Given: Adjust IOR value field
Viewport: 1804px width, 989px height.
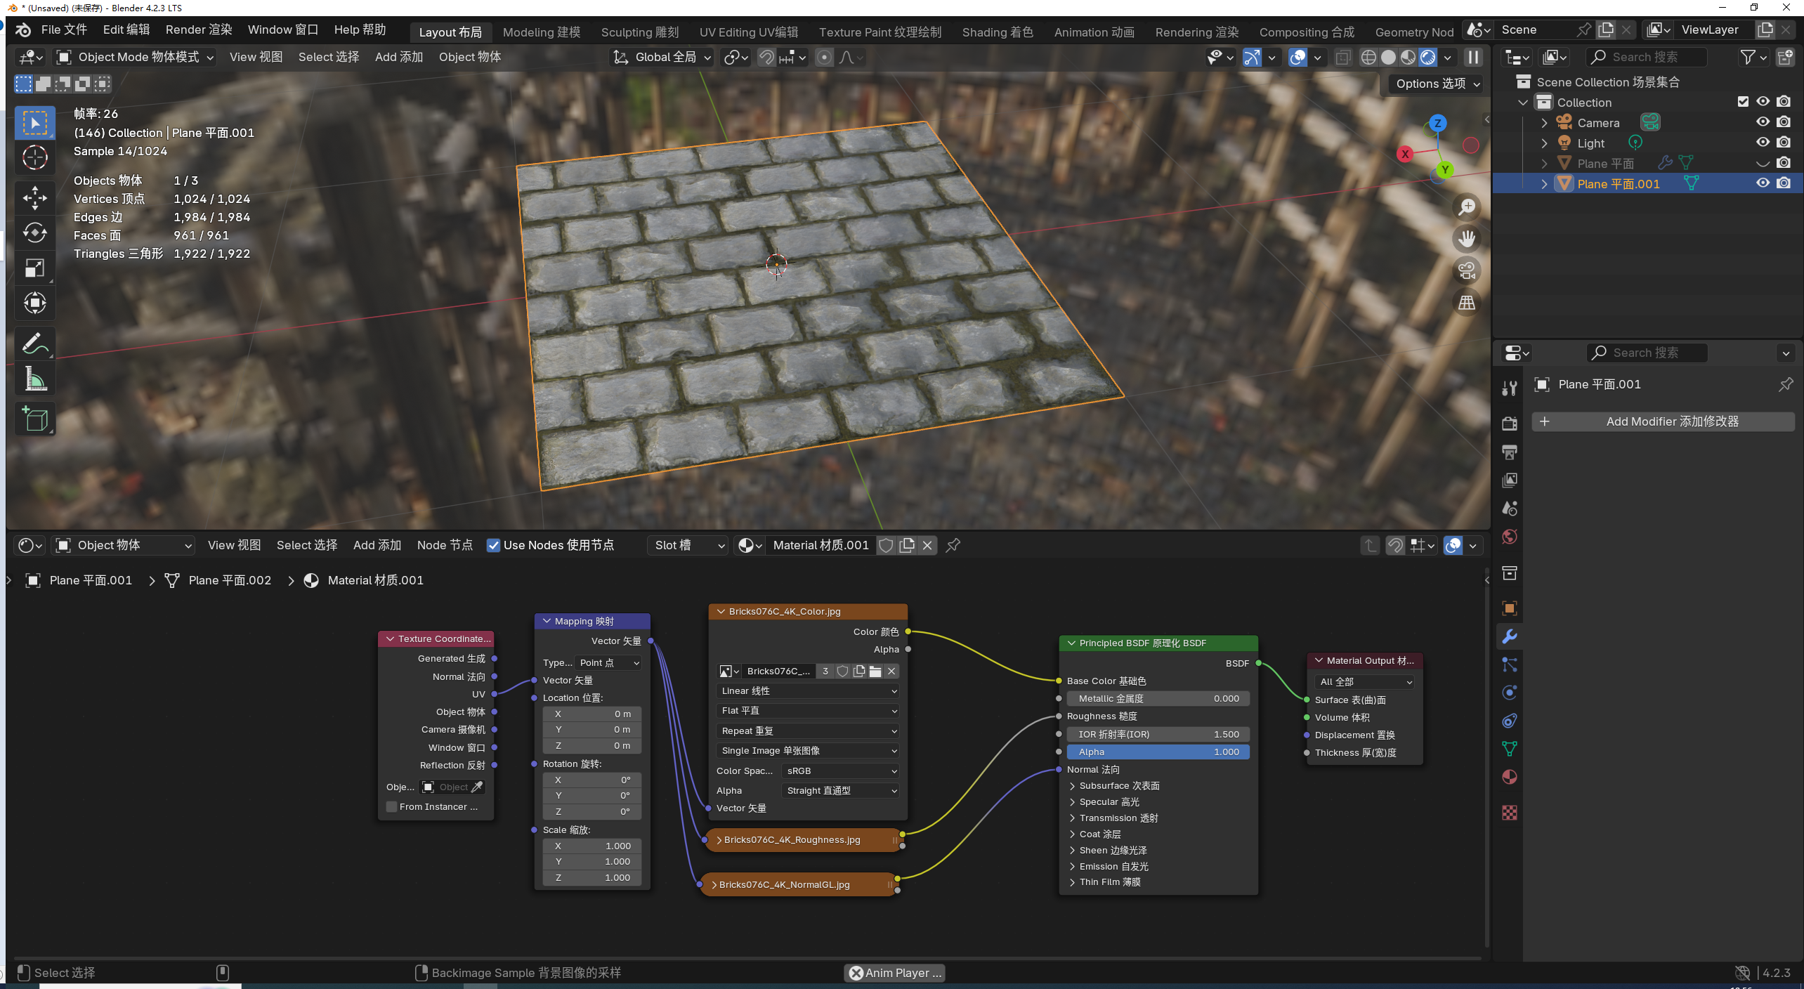Looking at the screenshot, I should [1158, 734].
